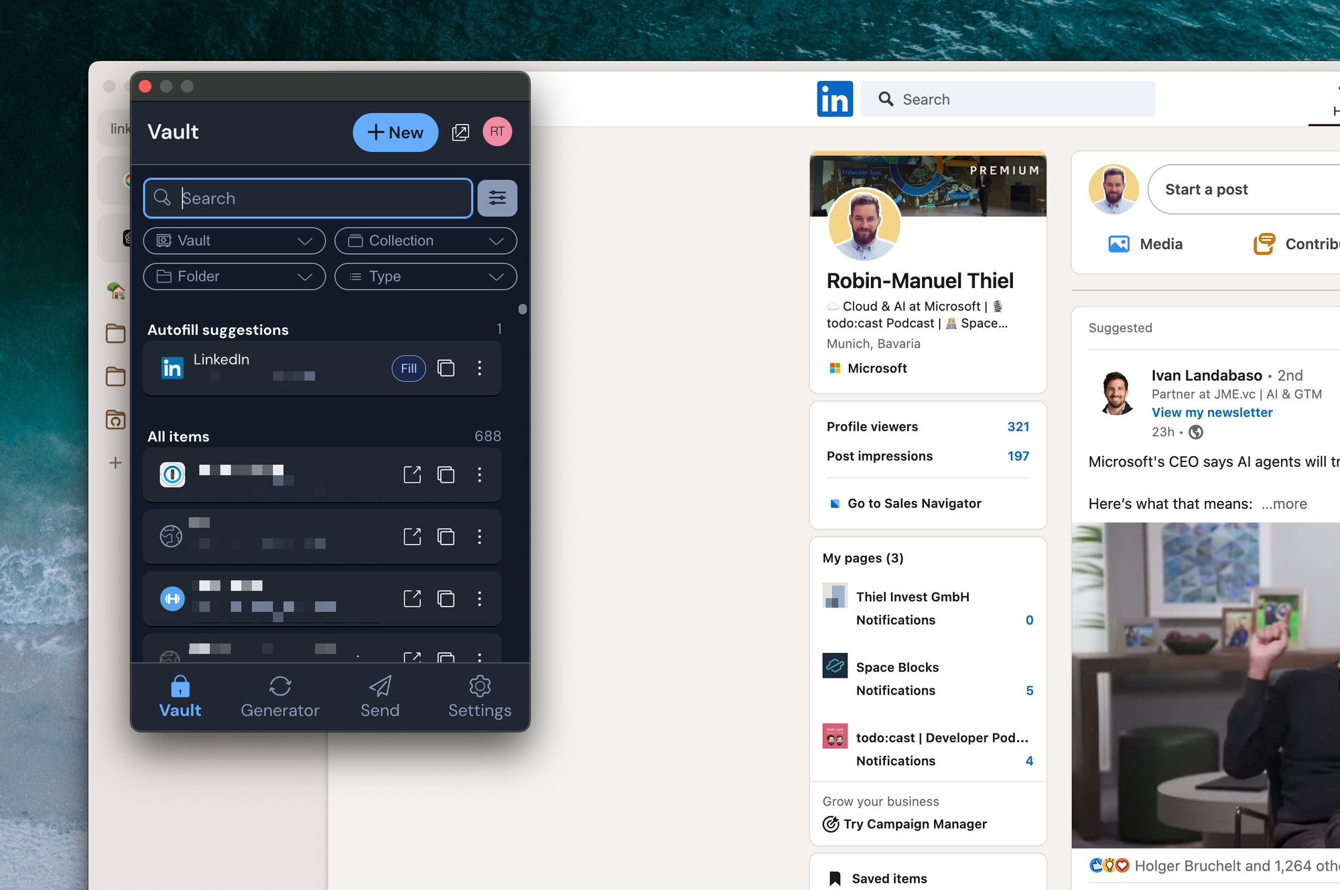Add Media to a new post
The width and height of the screenshot is (1340, 890).
coord(1146,244)
